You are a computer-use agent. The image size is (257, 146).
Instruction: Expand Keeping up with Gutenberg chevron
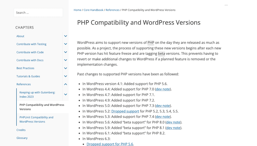pos(66,95)
